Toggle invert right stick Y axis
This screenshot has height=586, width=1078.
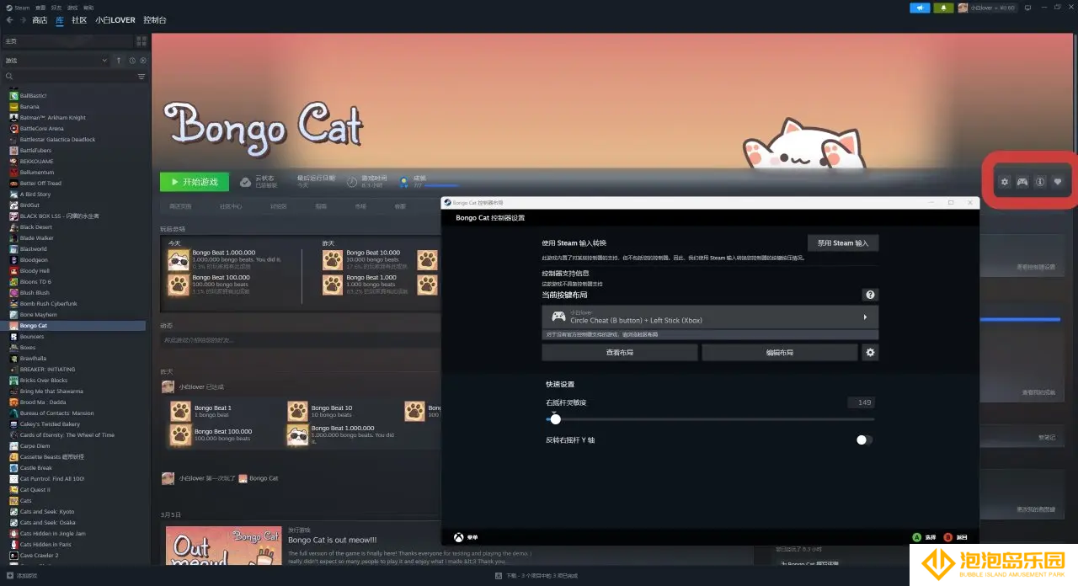click(x=864, y=439)
